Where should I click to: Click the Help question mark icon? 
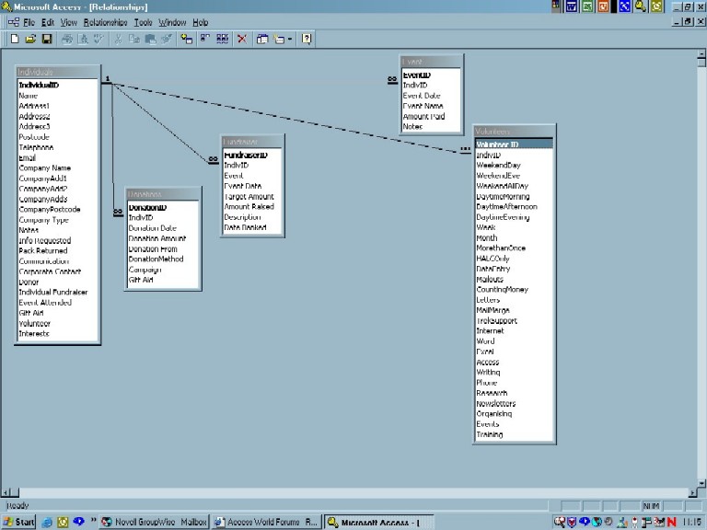pos(307,39)
